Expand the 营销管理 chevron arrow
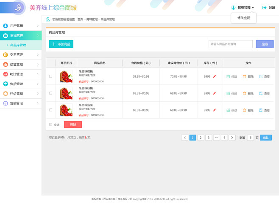The width and height of the screenshot is (279, 203). [38, 103]
